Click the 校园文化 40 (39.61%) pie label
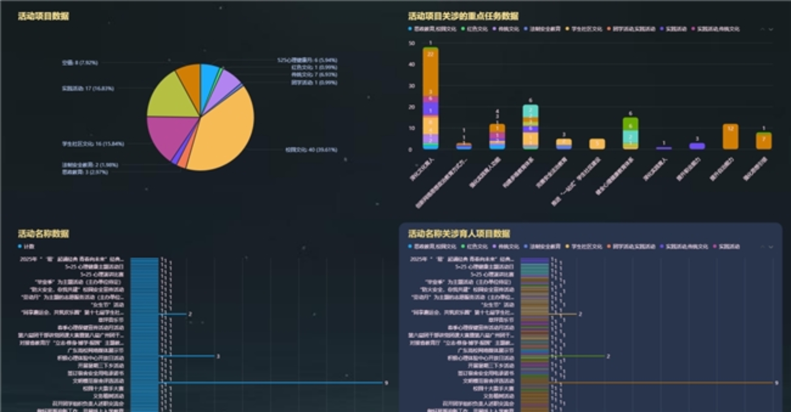This screenshot has height=412, width=791. (311, 150)
